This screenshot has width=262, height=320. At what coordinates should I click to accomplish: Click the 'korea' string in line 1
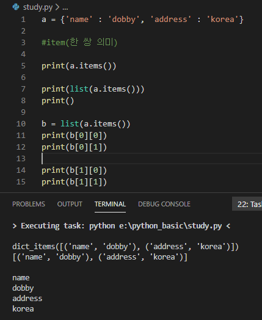pos(222,20)
